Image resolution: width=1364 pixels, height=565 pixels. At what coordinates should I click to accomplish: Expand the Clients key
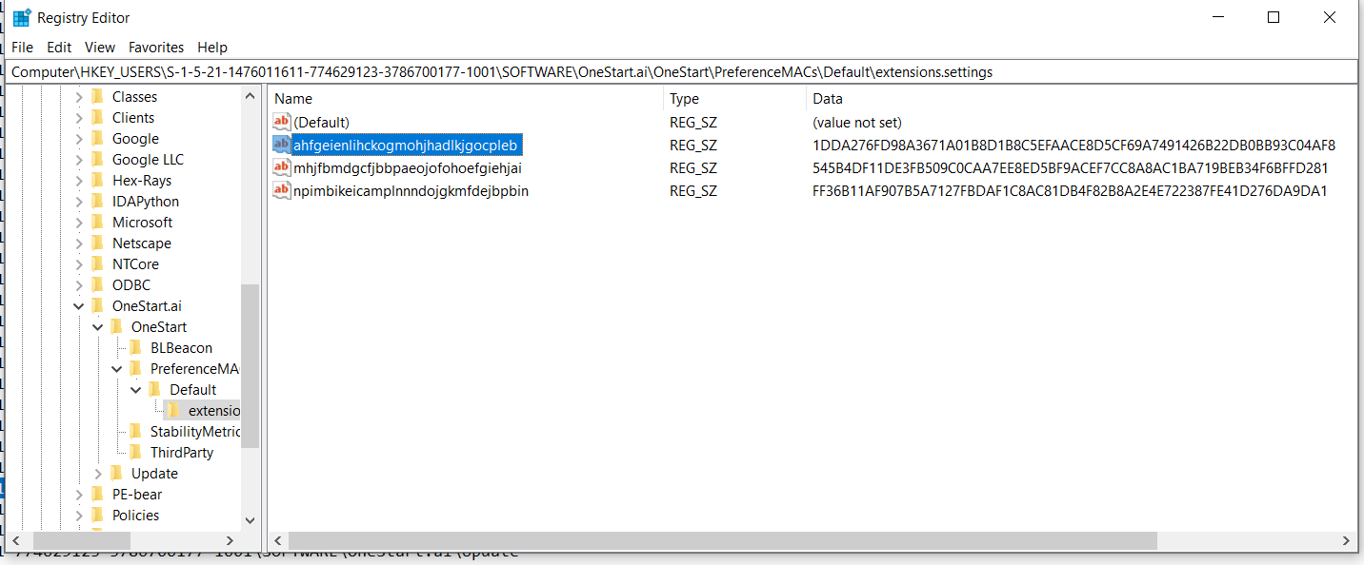click(x=79, y=118)
